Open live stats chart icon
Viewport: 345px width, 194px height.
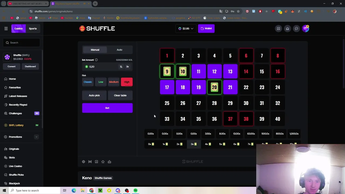coord(96,162)
